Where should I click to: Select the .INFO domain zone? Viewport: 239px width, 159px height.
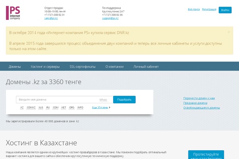coord(80,108)
